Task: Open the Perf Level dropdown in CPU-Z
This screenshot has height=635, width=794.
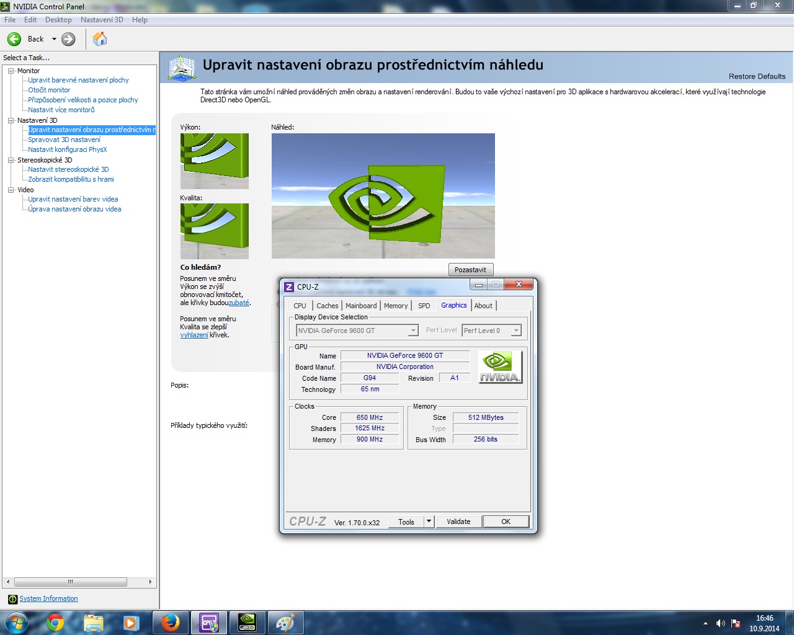Action: (x=515, y=331)
